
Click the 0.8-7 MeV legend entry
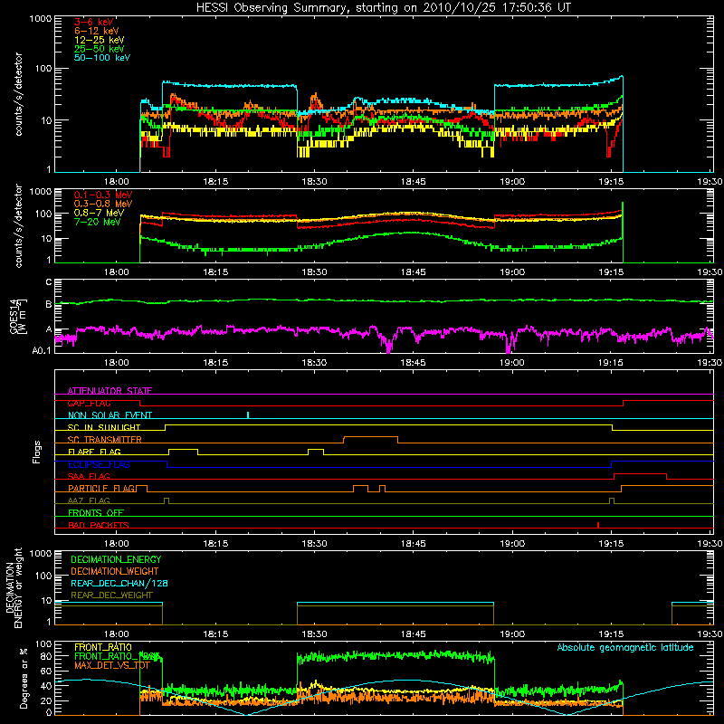100,213
